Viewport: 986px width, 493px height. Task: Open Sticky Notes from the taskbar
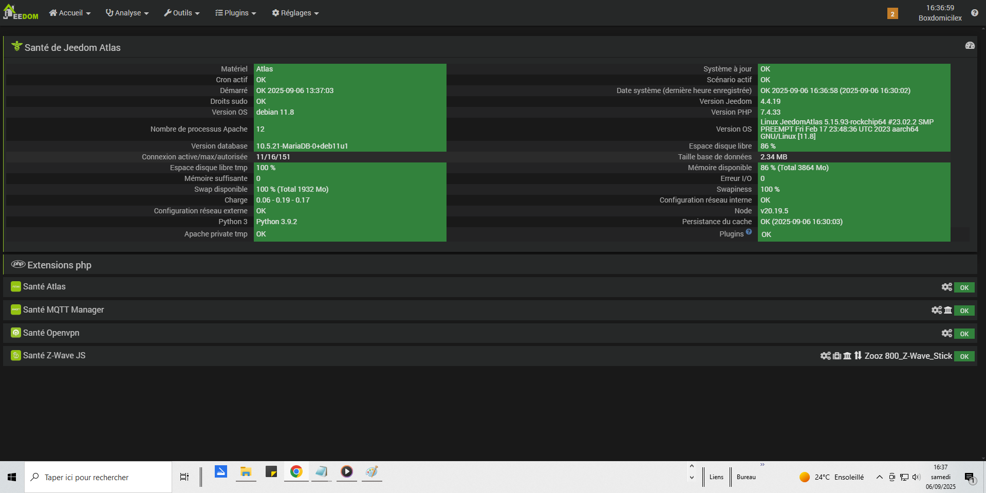point(271,472)
